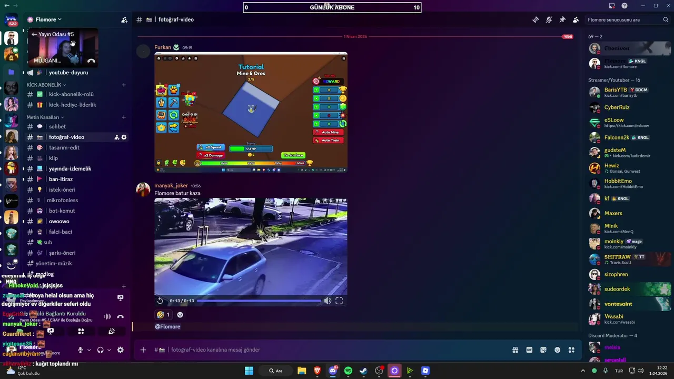Viewport: 674px width, 379px height.
Task: Open soundboard button in voice panel
Action: pos(112,331)
